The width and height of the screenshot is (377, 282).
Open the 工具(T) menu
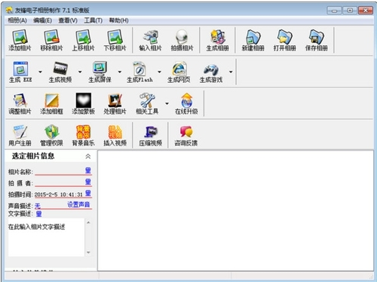coord(93,20)
